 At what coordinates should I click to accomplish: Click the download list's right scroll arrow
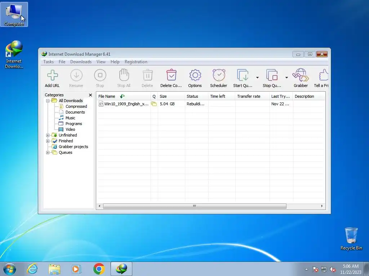(x=322, y=206)
